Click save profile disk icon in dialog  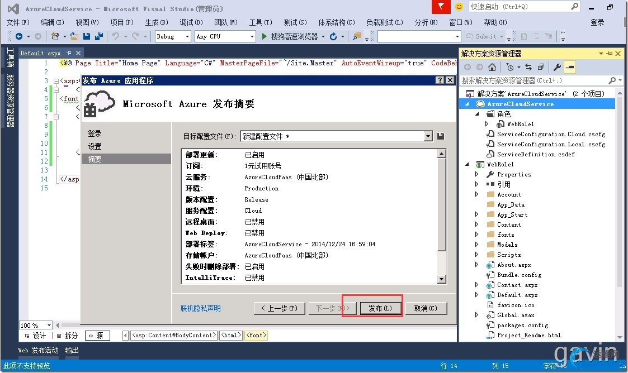441,136
